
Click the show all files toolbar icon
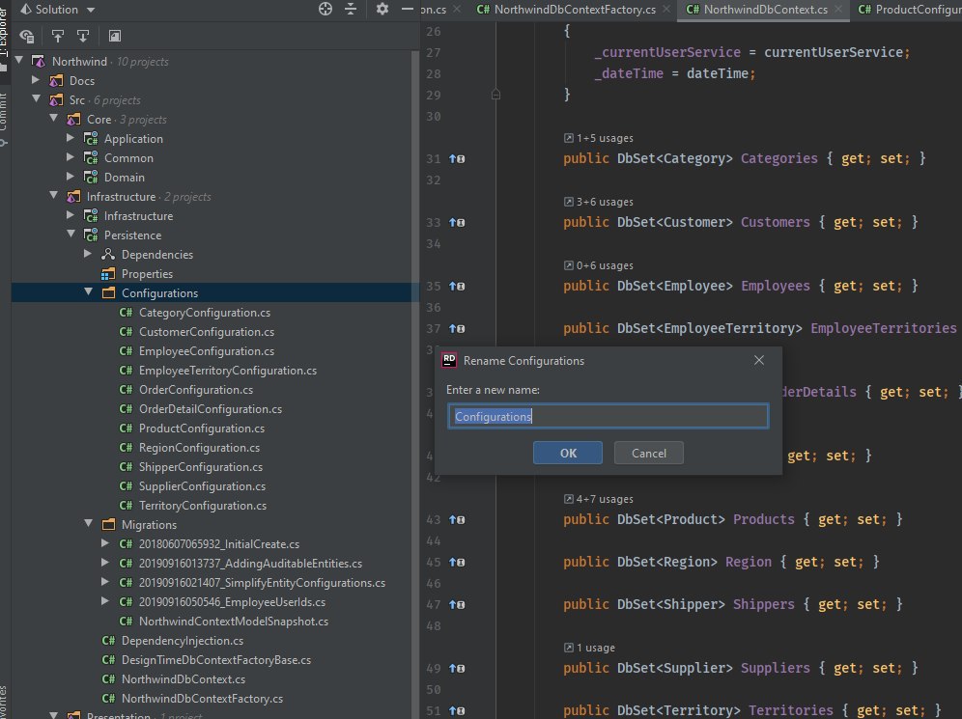coord(26,36)
